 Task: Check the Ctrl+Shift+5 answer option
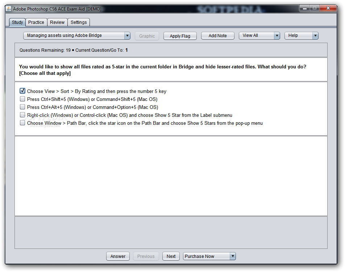[22, 99]
